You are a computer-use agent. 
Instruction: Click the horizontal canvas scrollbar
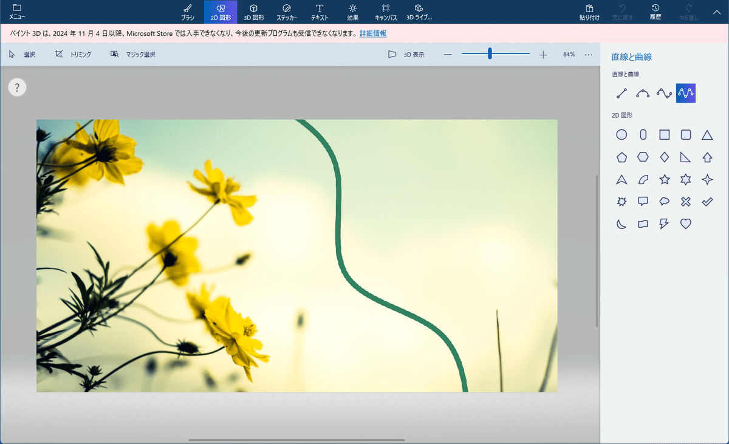(x=296, y=440)
